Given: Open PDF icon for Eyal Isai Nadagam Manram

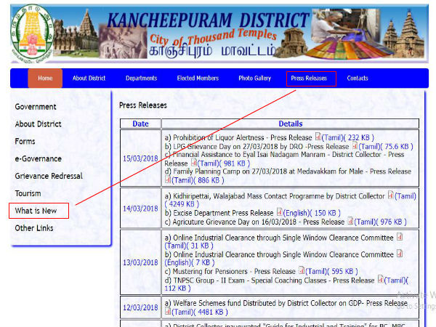Looking at the screenshot, I should click(x=194, y=162).
